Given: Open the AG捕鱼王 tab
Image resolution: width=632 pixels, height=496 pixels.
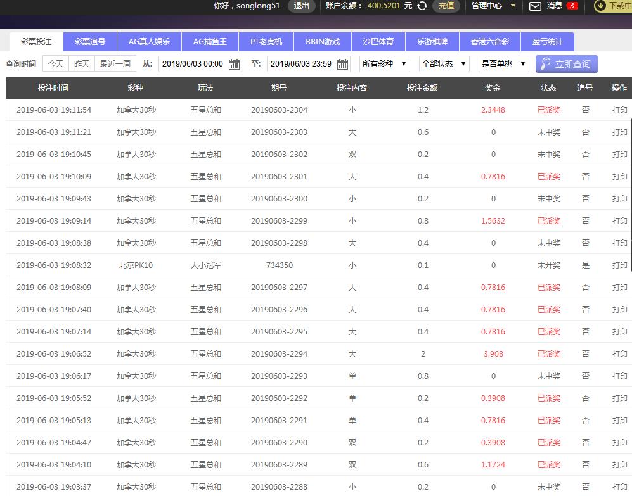Looking at the screenshot, I should tap(210, 42).
